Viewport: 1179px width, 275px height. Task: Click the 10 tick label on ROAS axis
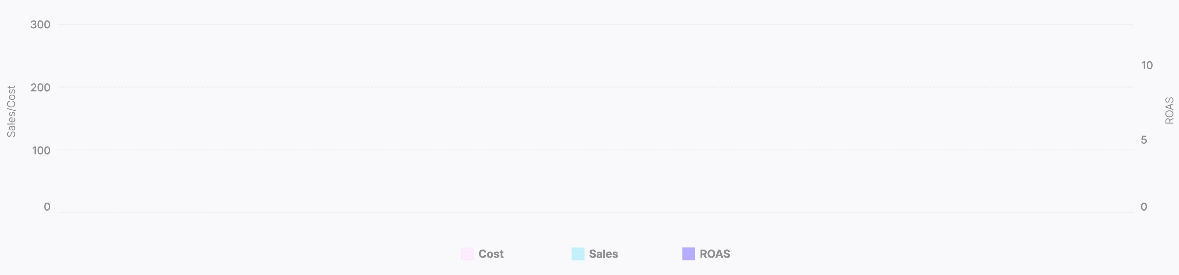point(1146,66)
